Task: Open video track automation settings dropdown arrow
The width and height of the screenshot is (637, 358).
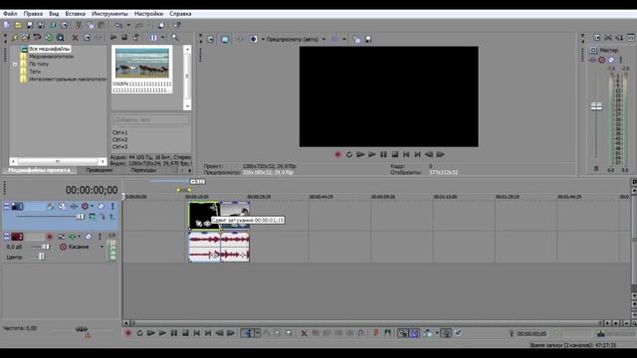Action: [x=92, y=206]
